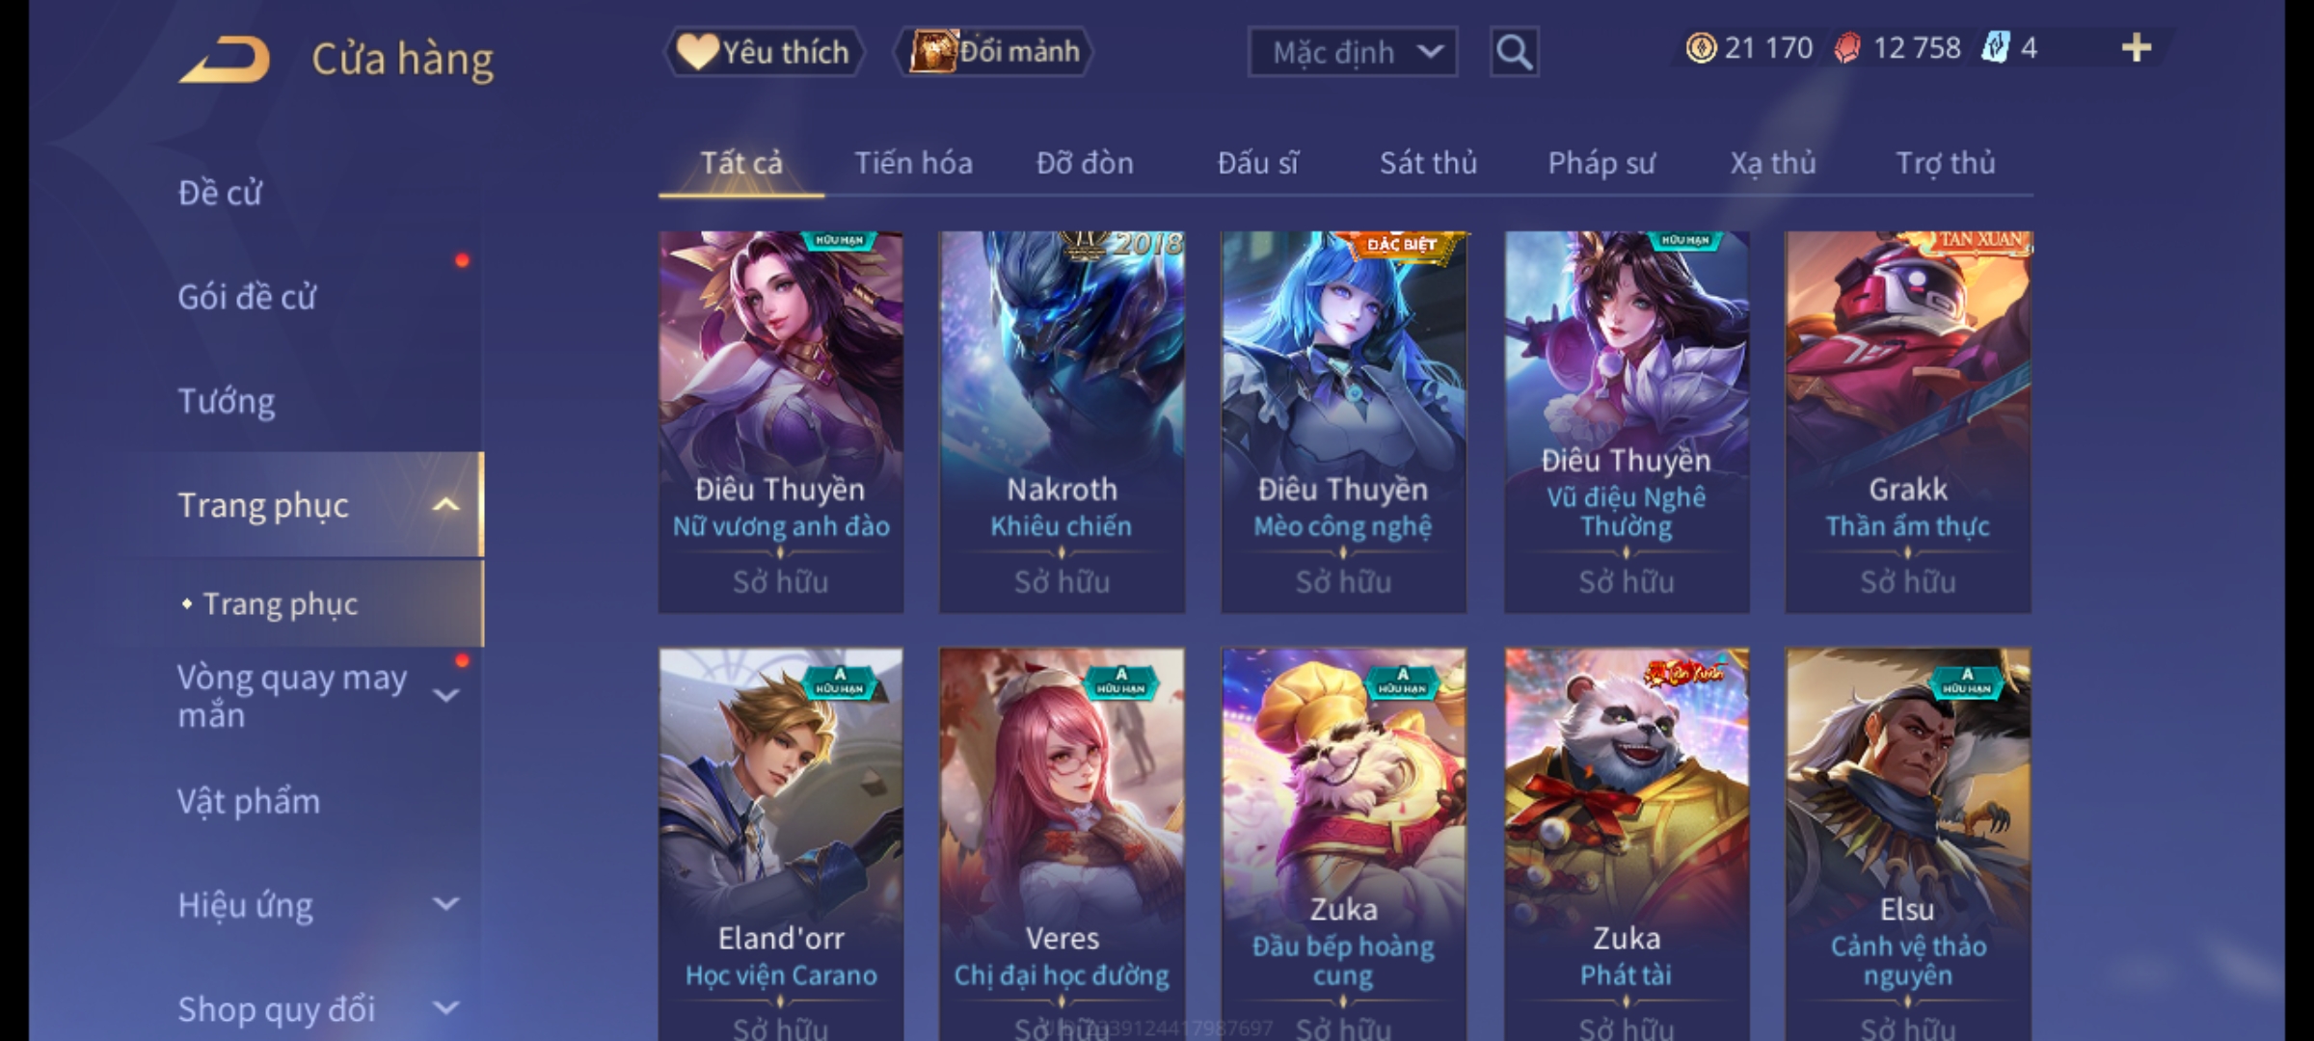2314x1041 pixels.
Task: Switch to the Sát thủ tab
Action: tap(1428, 163)
